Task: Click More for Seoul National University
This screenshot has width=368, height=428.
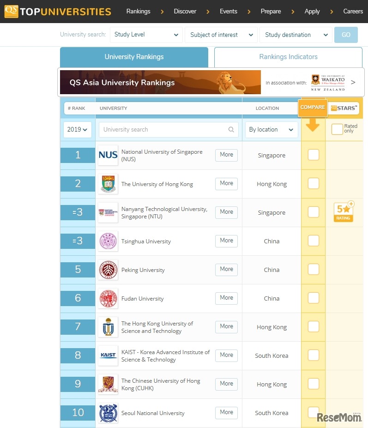Action: [x=226, y=412]
